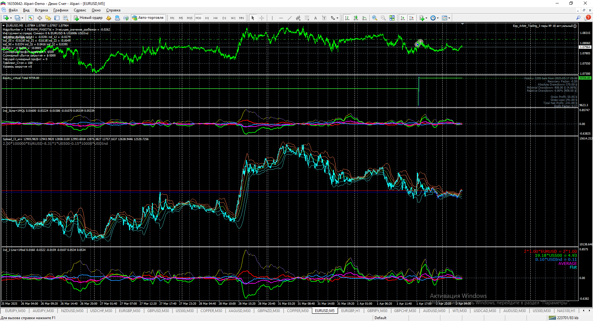This screenshot has width=593, height=321.
Task: Open the Графики menu
Action: (x=61, y=10)
